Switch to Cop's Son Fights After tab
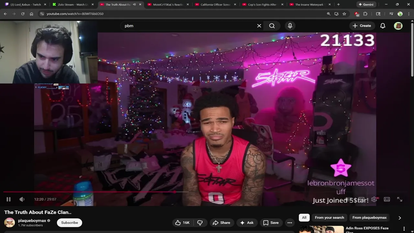Screen dimensions: 414x233 (x=262, y=5)
